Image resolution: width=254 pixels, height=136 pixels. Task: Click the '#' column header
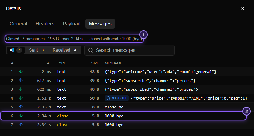click(x=12, y=63)
